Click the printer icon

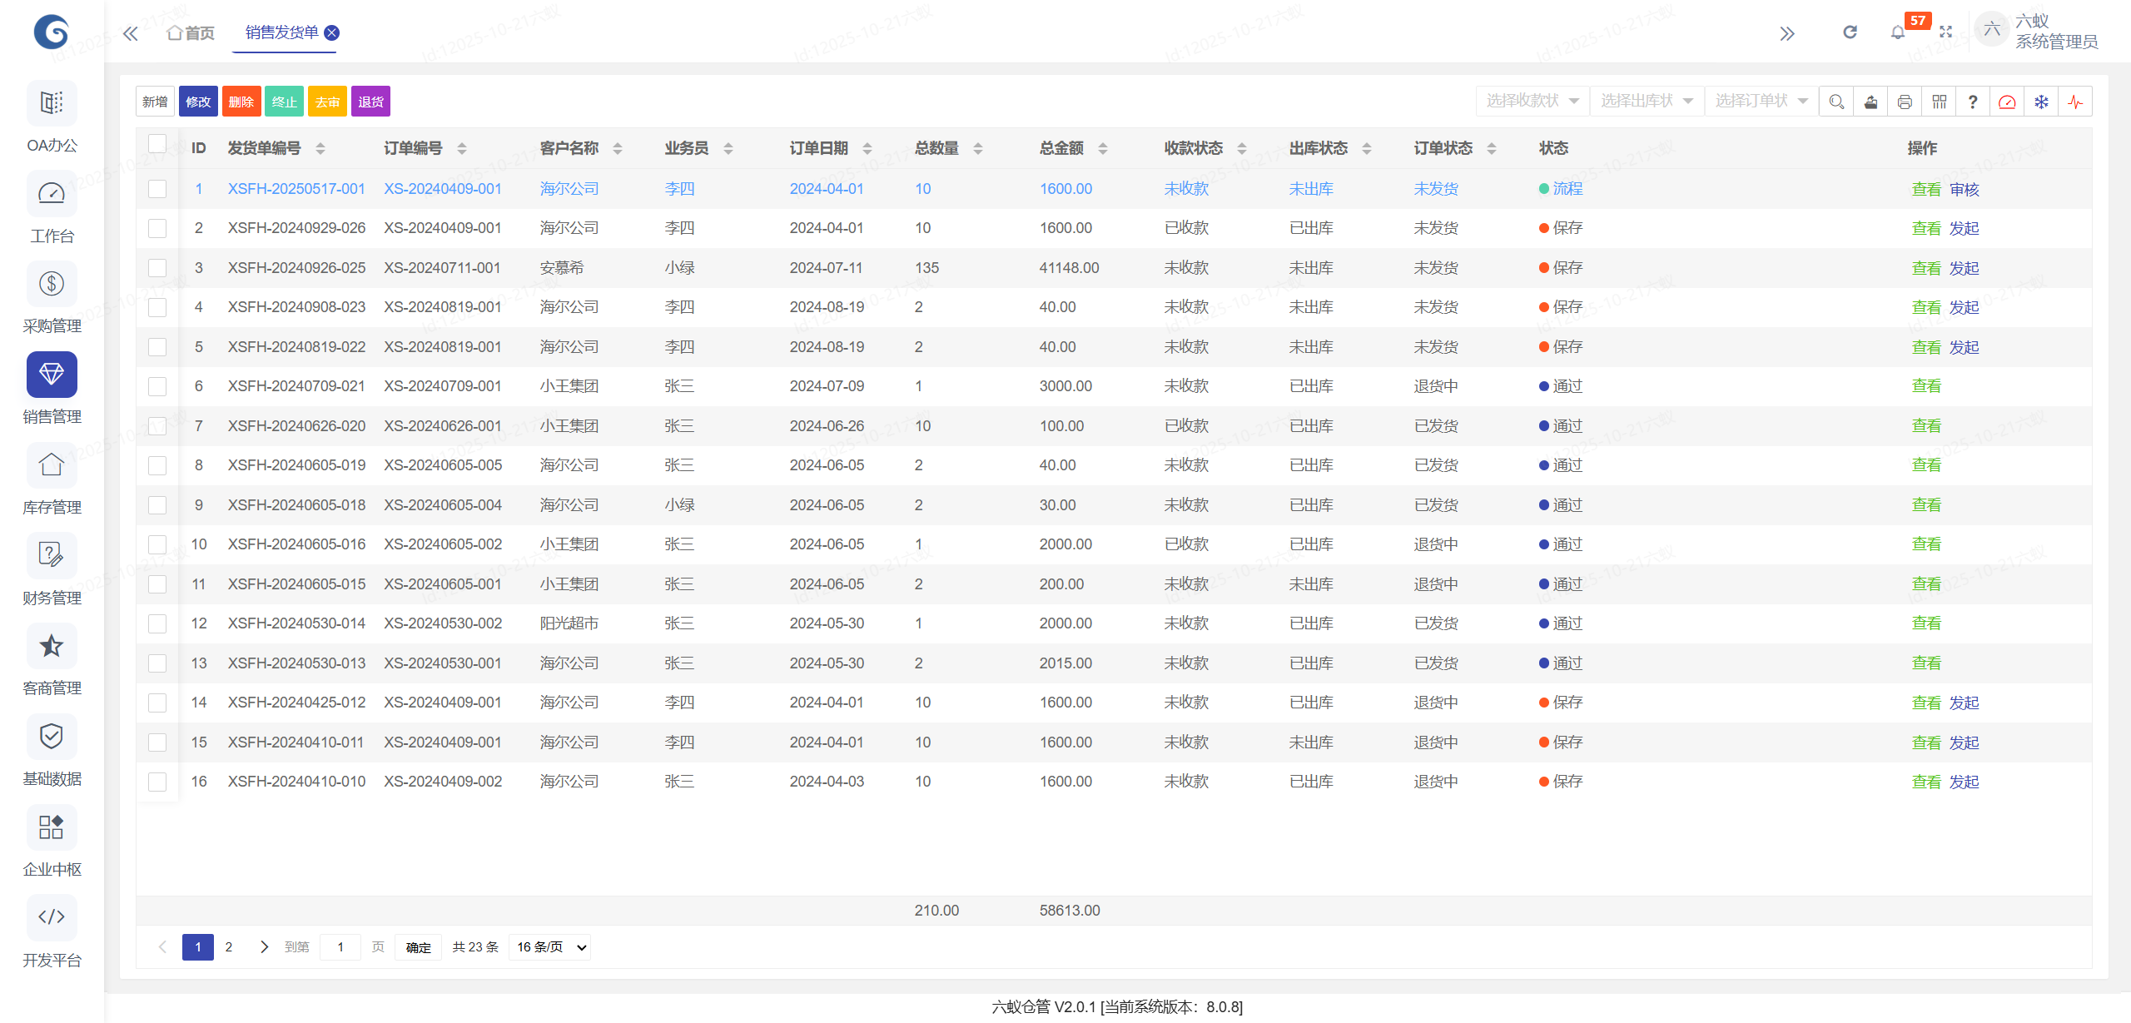pos(1905,102)
